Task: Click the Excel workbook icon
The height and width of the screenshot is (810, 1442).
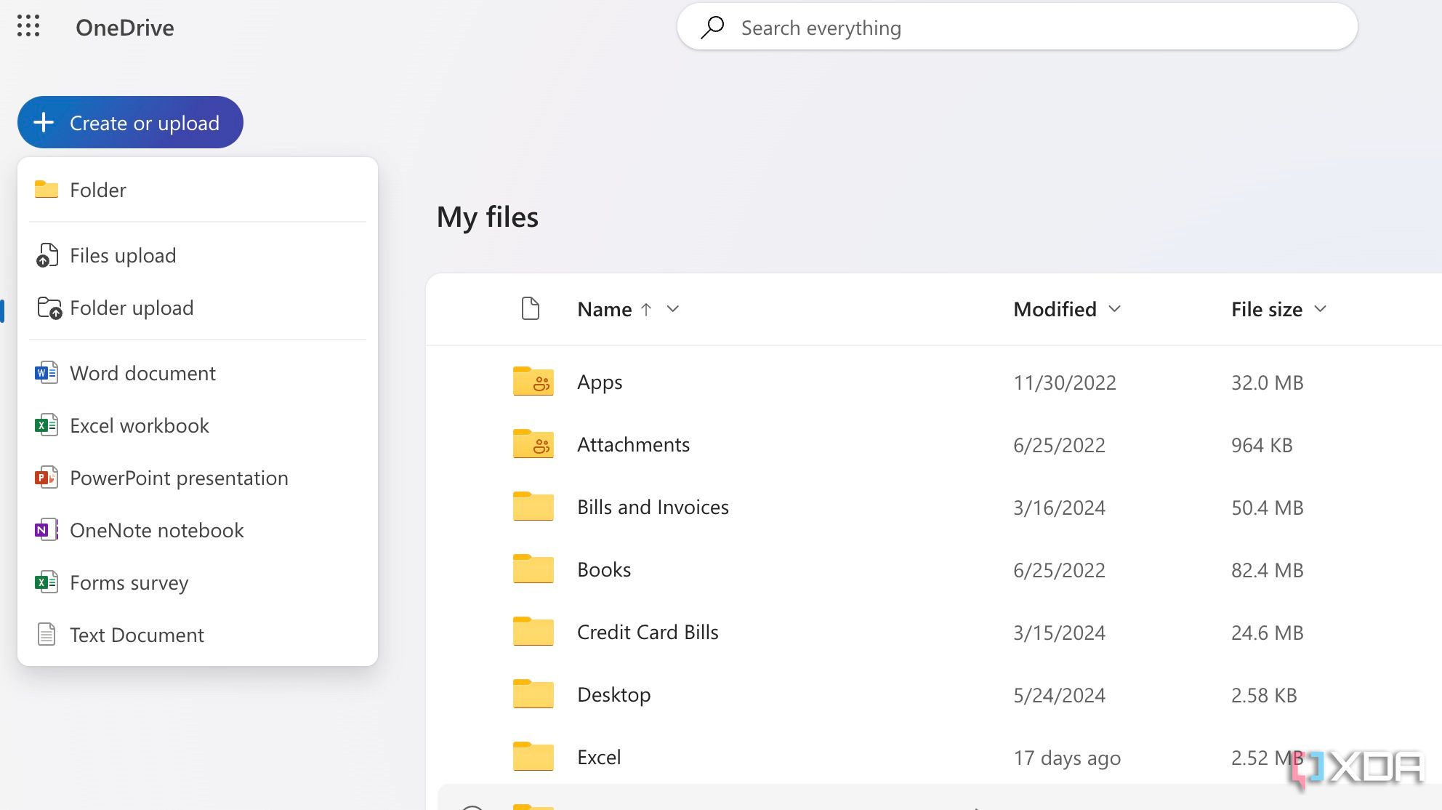Action: [x=47, y=425]
